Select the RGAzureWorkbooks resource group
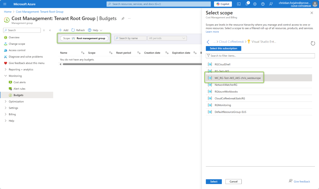Image resolution: width=319 pixels, height=189 pixels. pyautogui.click(x=259, y=92)
